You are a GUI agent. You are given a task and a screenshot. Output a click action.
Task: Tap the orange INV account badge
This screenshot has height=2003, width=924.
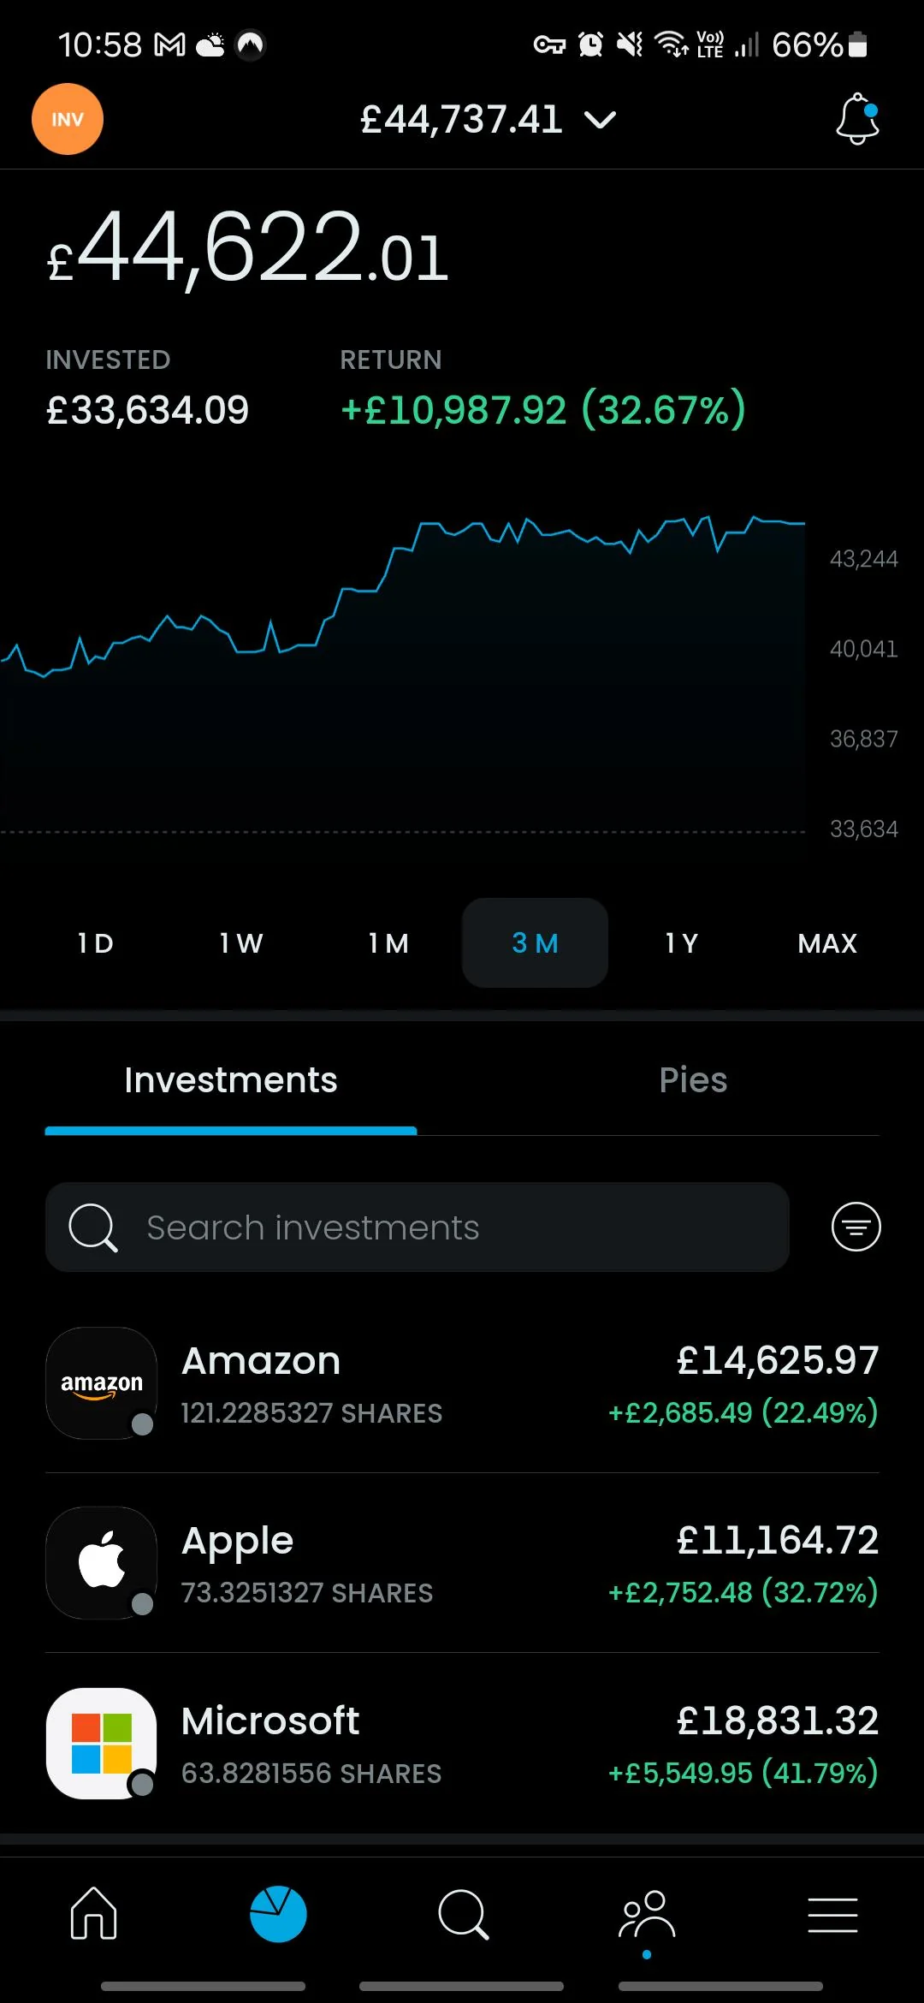tap(68, 119)
